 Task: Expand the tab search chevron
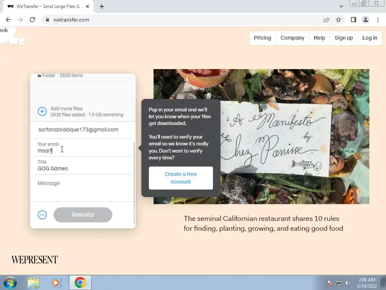tap(341, 6)
